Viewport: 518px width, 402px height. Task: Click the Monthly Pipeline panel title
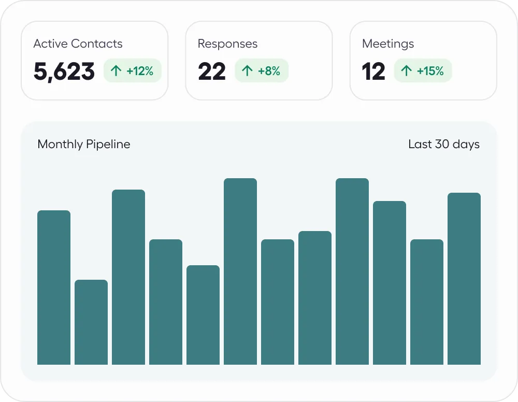[x=84, y=145]
